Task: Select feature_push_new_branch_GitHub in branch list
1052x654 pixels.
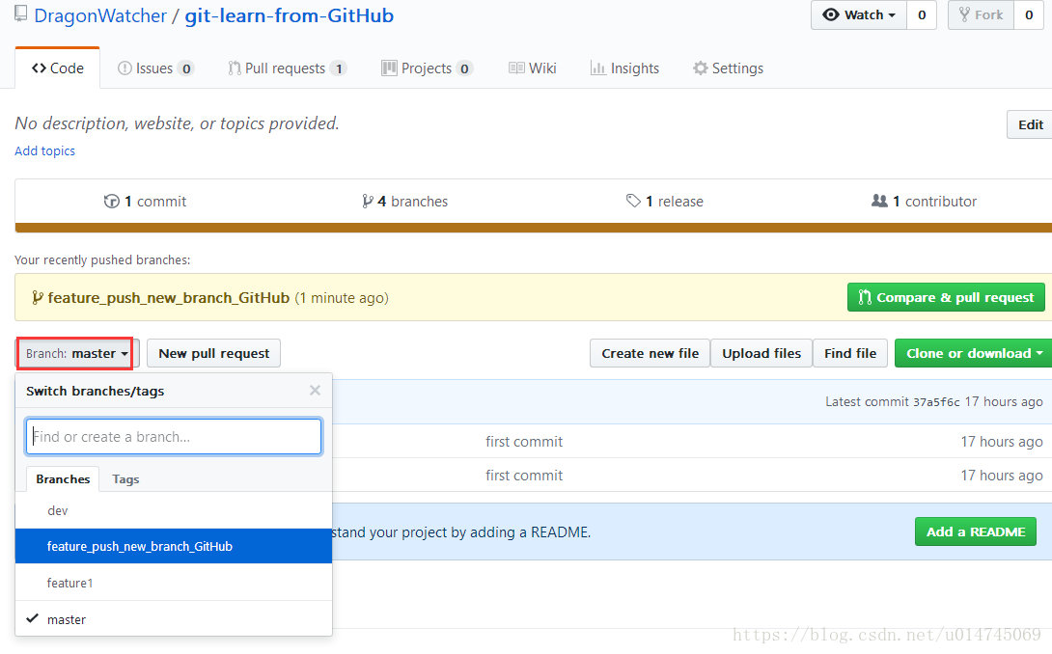Action: coord(174,546)
